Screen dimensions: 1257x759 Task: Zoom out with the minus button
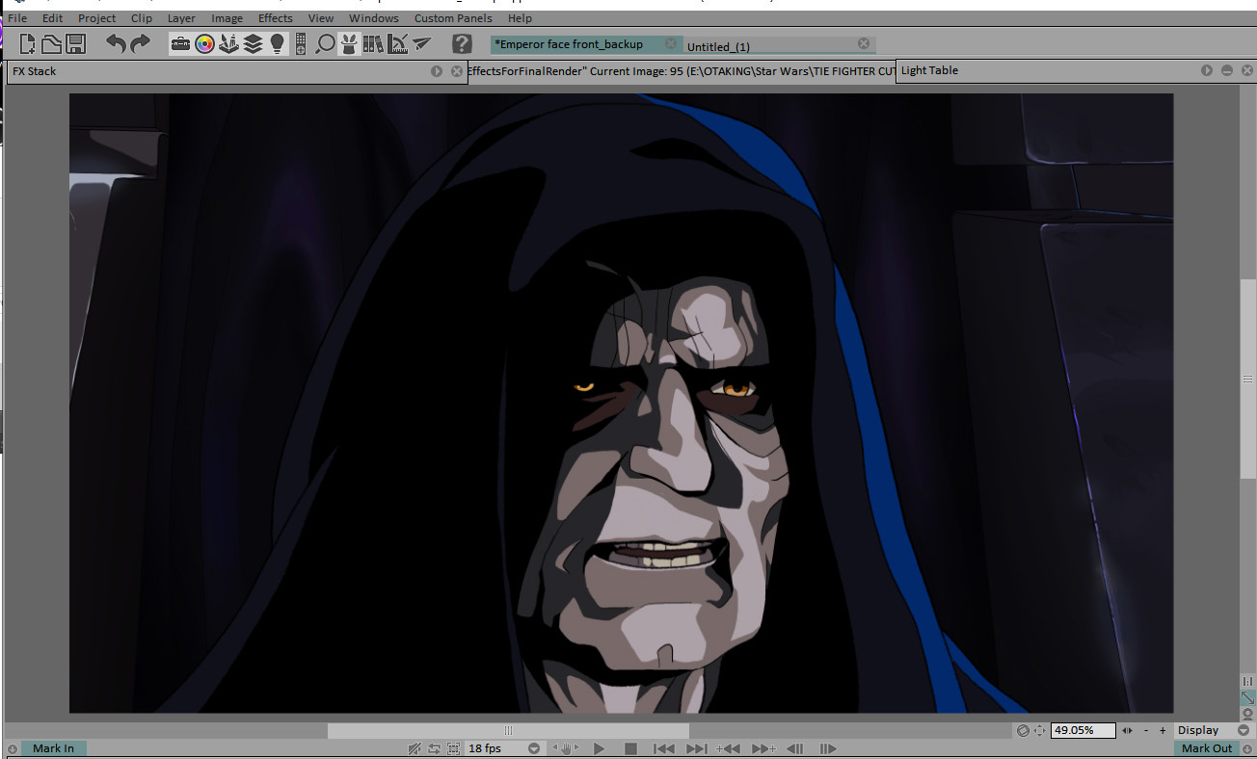point(1148,731)
